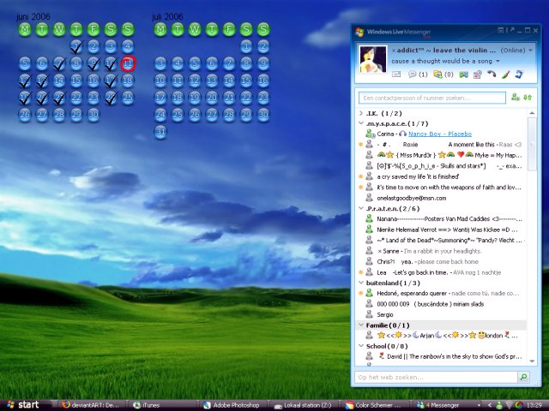Click the Nancy Boy - Placebo song link

[x=440, y=134]
